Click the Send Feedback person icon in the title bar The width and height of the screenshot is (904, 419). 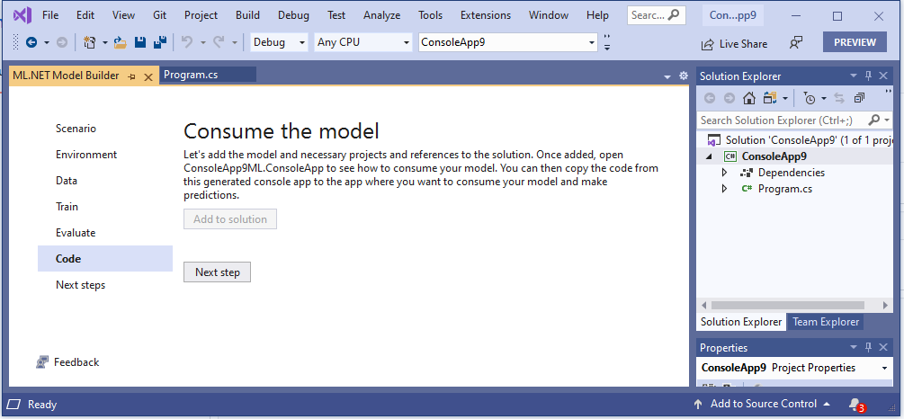(x=796, y=43)
